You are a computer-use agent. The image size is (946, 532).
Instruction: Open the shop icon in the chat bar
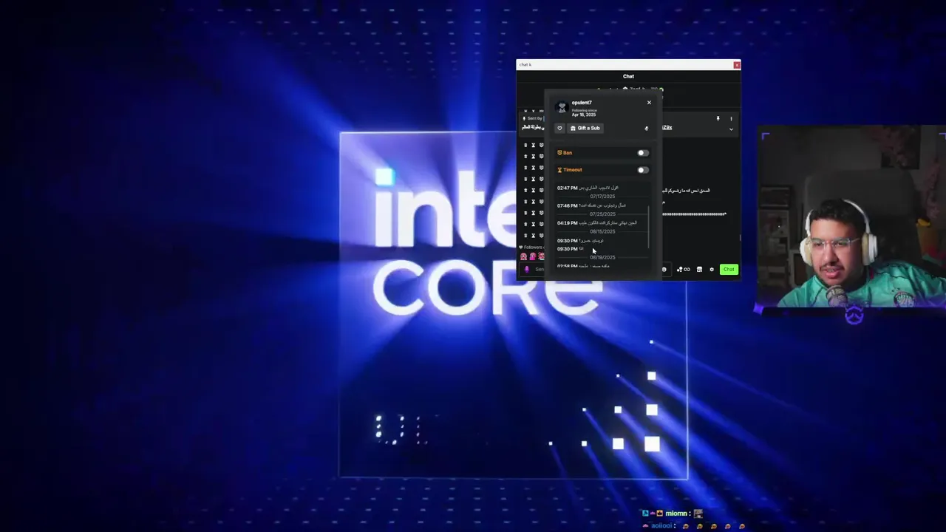coord(699,270)
